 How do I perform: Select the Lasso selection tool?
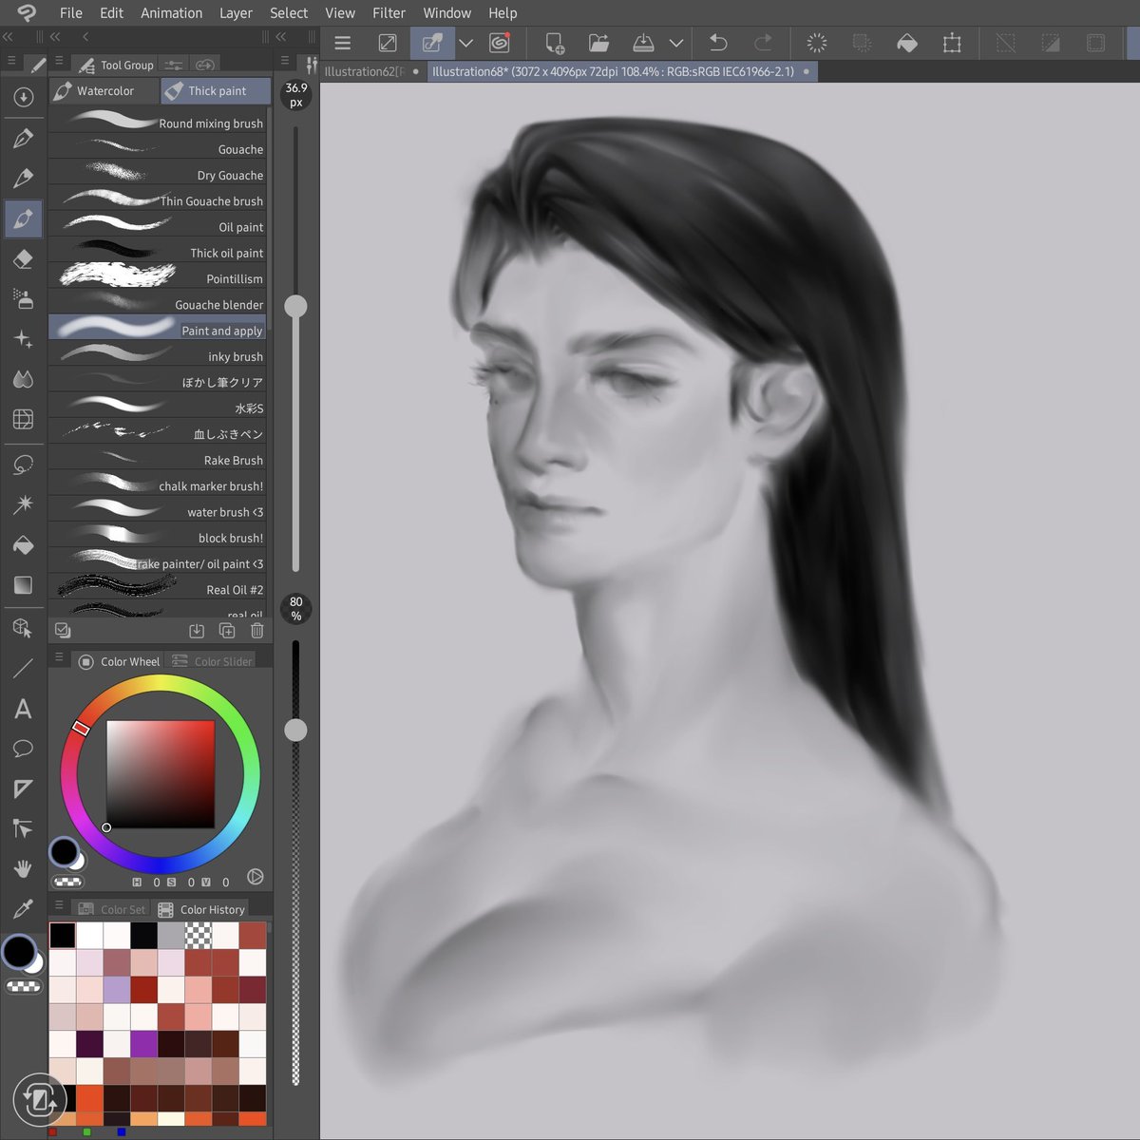24,465
